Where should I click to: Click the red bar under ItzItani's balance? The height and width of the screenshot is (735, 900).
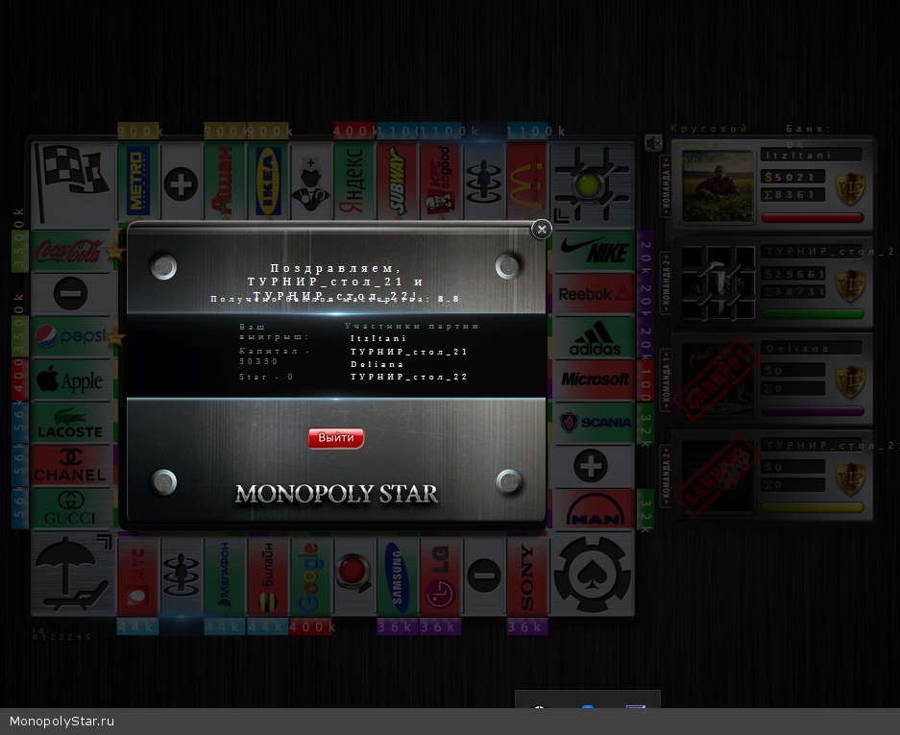pos(812,218)
